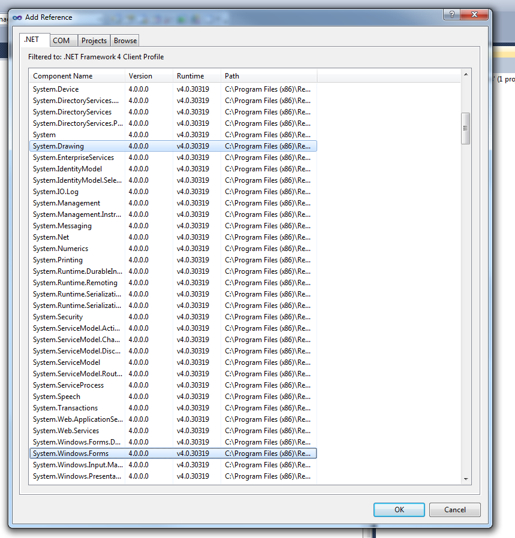The image size is (515, 538).
Task: Select the .NET tab
Action: tap(32, 40)
